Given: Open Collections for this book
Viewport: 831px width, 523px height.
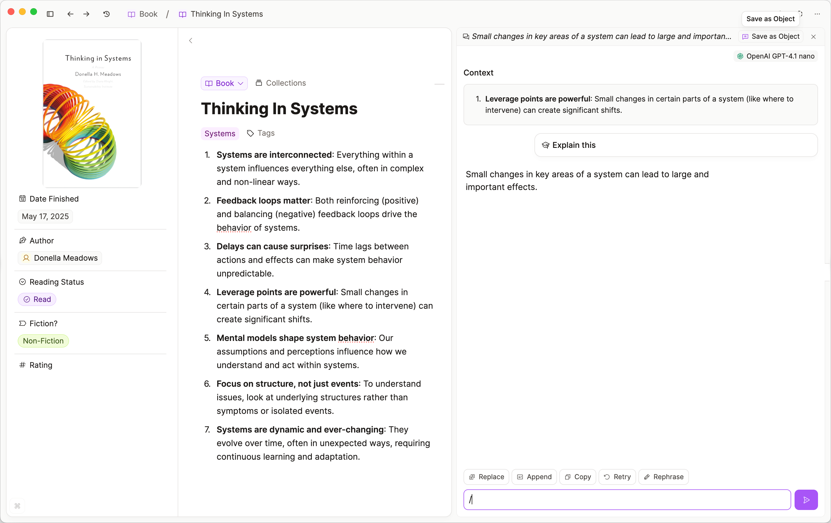Looking at the screenshot, I should (280, 83).
